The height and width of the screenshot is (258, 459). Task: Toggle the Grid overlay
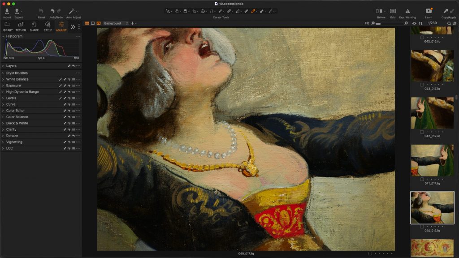click(x=393, y=11)
